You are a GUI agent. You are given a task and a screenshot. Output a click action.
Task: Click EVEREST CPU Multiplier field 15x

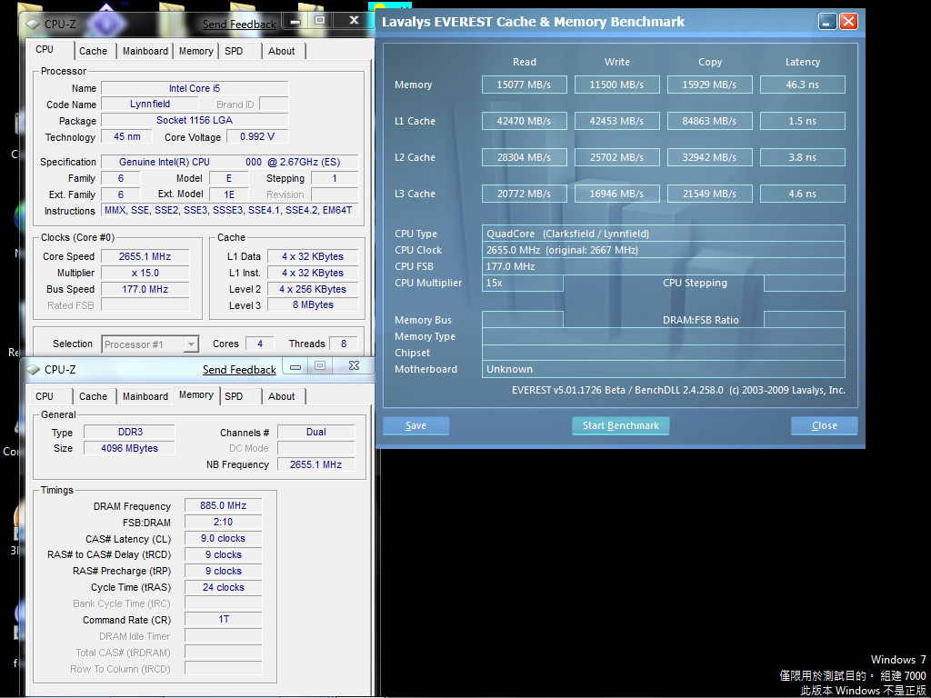pyautogui.click(x=523, y=284)
